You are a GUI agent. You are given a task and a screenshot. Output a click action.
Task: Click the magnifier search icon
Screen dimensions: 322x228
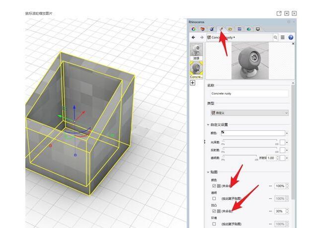pyautogui.click(x=275, y=37)
